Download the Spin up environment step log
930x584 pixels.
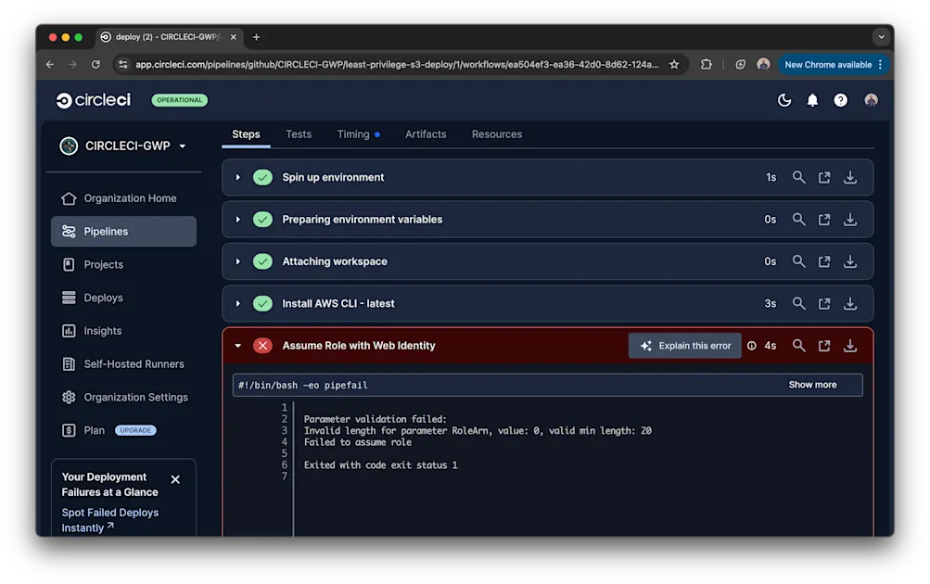coord(850,177)
